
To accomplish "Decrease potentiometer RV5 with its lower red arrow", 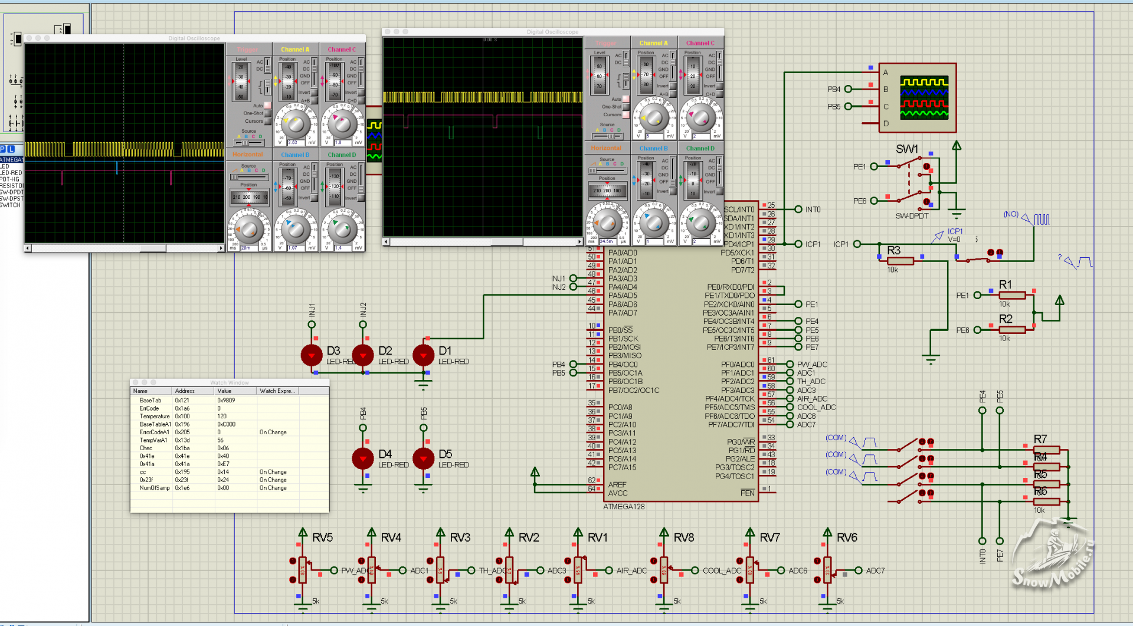I will click(293, 580).
